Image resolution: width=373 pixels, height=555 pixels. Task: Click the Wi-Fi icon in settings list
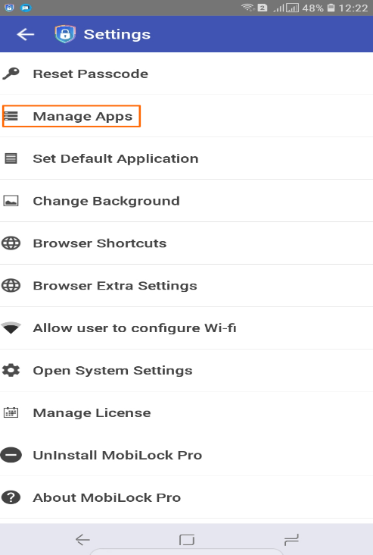click(11, 328)
